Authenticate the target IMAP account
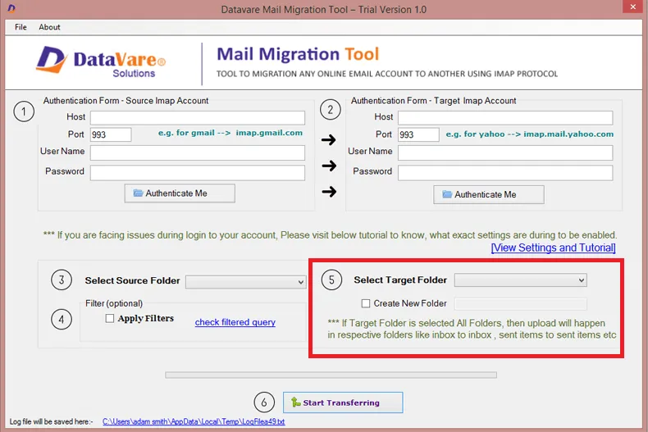The height and width of the screenshot is (432, 648). pyautogui.click(x=489, y=194)
